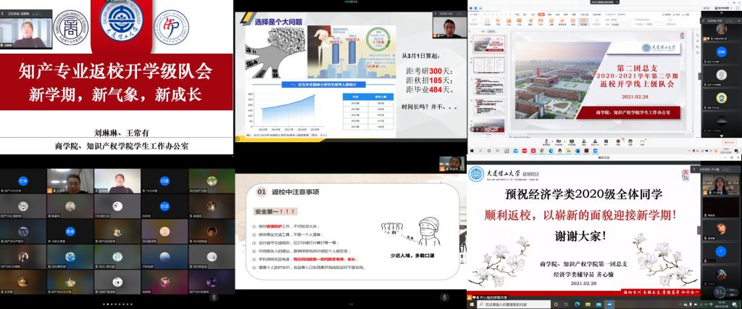Select the man's video tile in participant grid
Screen dimensions: 742x309
[69, 182]
